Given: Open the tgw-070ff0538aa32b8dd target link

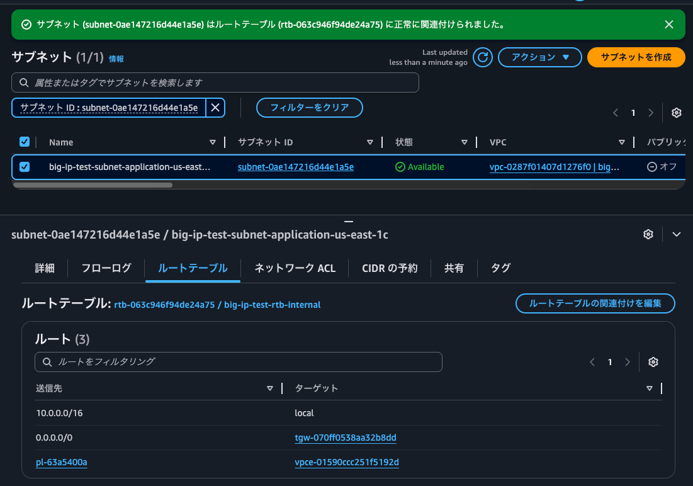Looking at the screenshot, I should 346,438.
